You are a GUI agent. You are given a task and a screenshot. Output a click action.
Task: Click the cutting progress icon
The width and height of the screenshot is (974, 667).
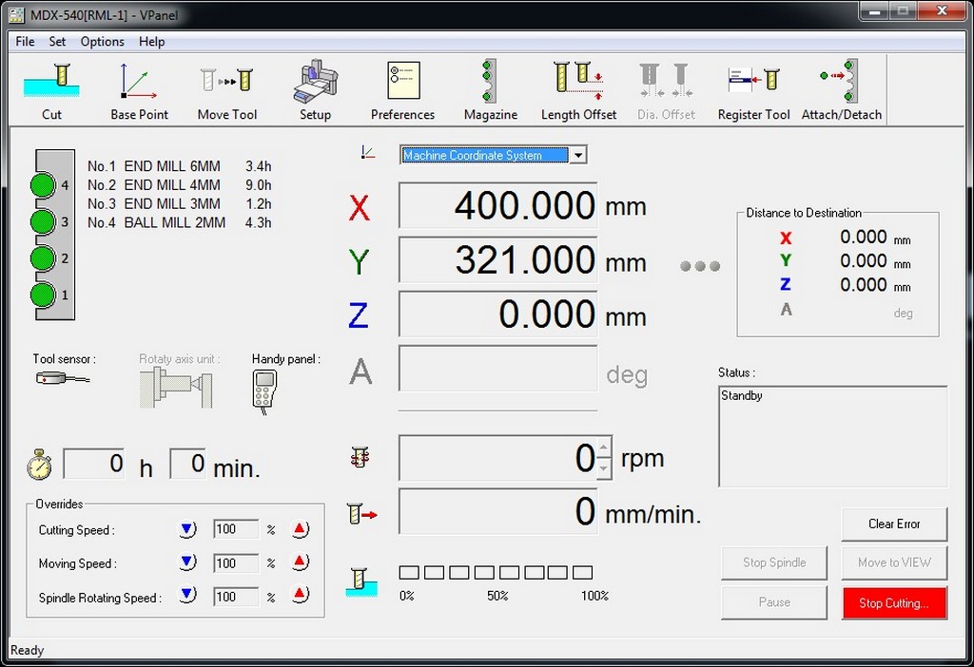[x=360, y=582]
